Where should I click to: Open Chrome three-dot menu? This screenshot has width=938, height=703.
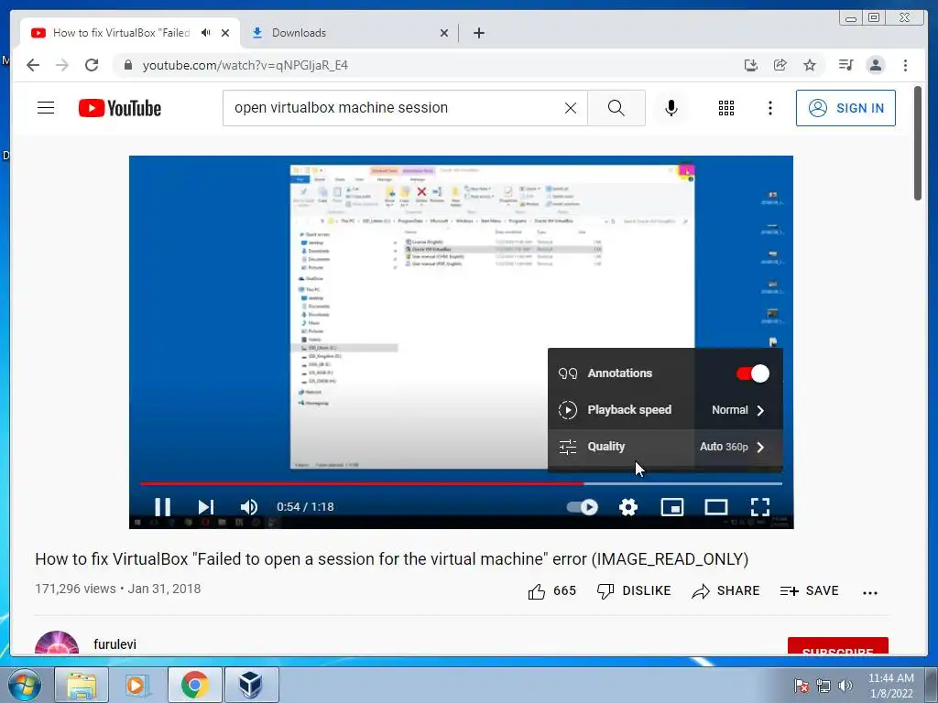905,65
